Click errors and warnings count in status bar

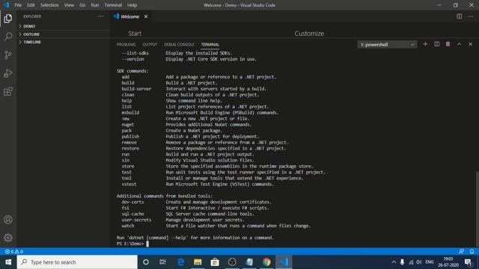tap(13, 252)
